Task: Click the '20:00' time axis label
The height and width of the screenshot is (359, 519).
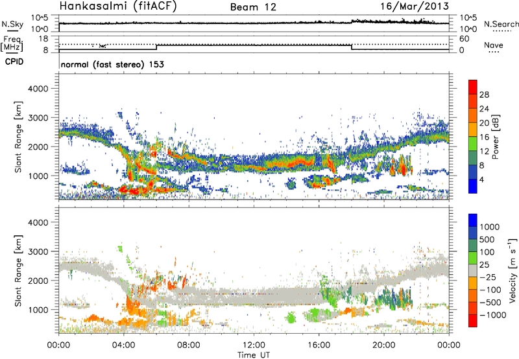Action: coord(383,345)
